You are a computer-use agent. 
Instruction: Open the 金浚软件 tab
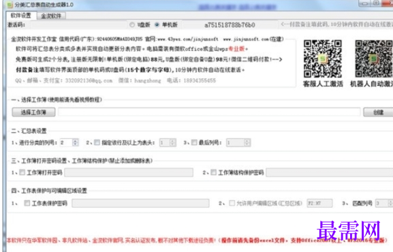(51, 16)
